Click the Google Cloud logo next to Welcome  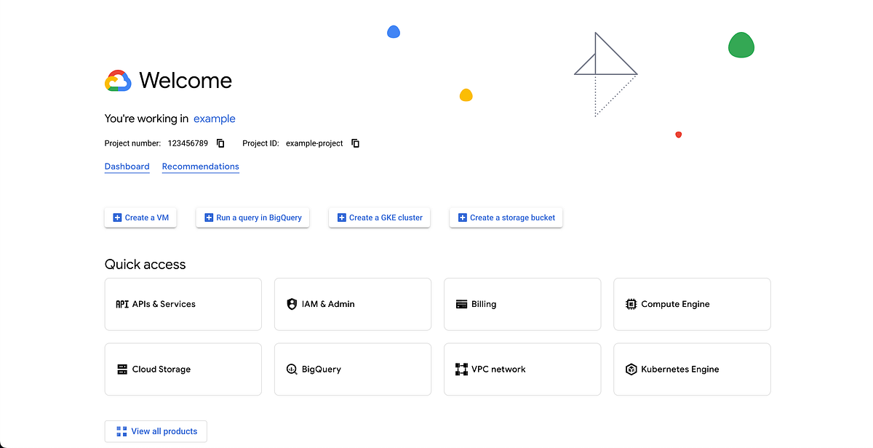[x=117, y=80]
